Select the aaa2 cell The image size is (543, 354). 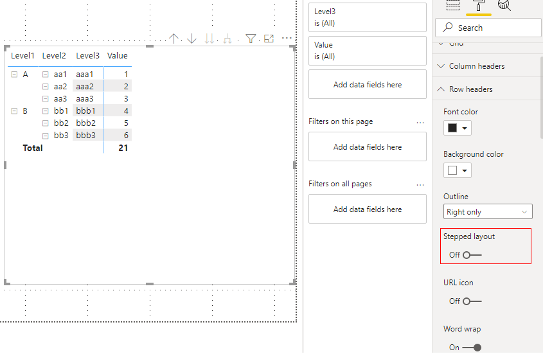pyautogui.click(x=85, y=86)
